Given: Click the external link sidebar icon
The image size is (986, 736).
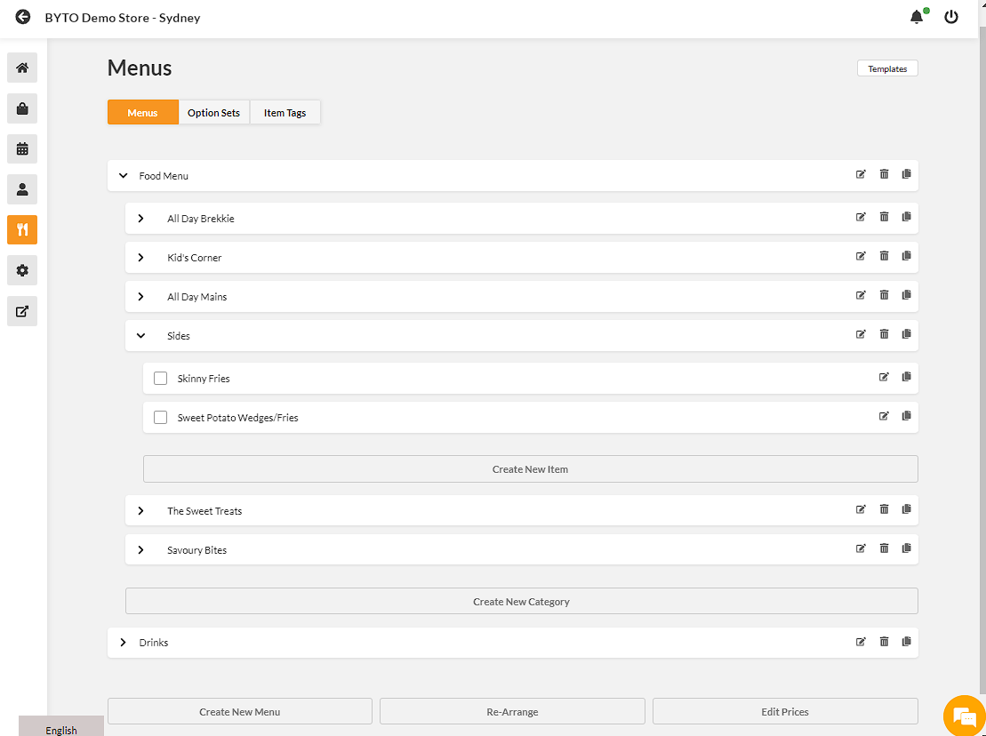Looking at the screenshot, I should [x=22, y=311].
